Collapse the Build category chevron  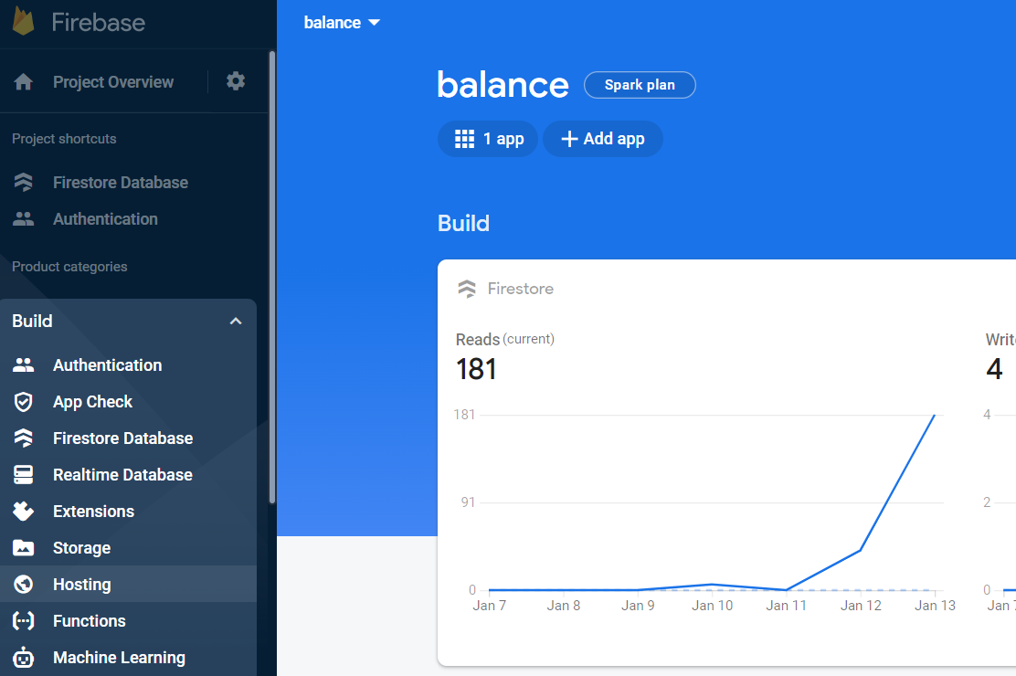point(236,321)
